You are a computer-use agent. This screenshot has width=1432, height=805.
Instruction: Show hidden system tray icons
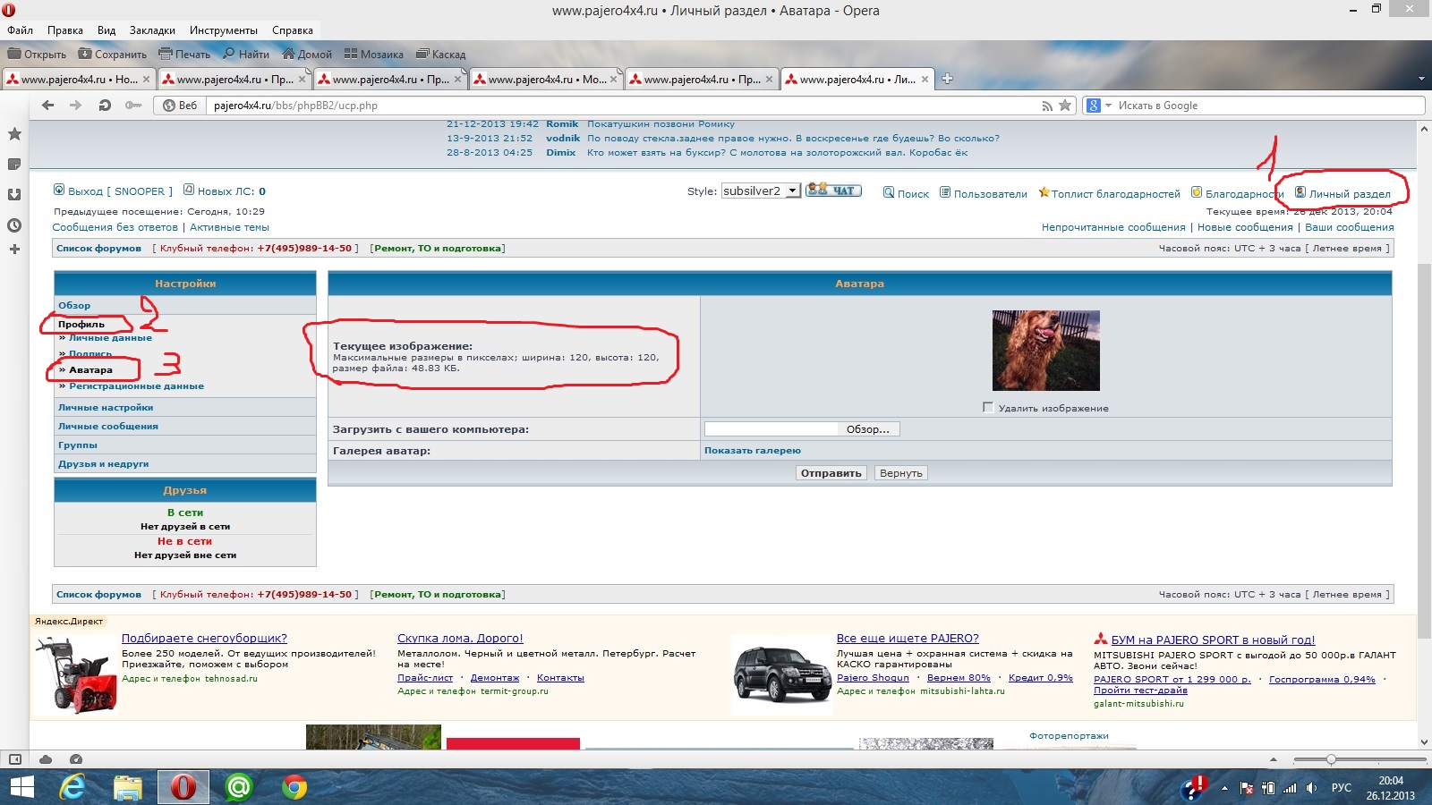click(1224, 788)
